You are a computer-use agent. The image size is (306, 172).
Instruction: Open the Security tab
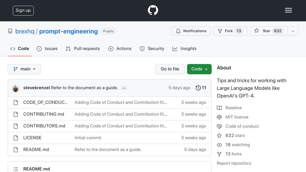point(152,48)
